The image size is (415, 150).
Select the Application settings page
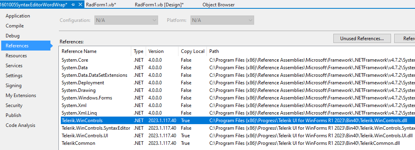[x=18, y=16]
